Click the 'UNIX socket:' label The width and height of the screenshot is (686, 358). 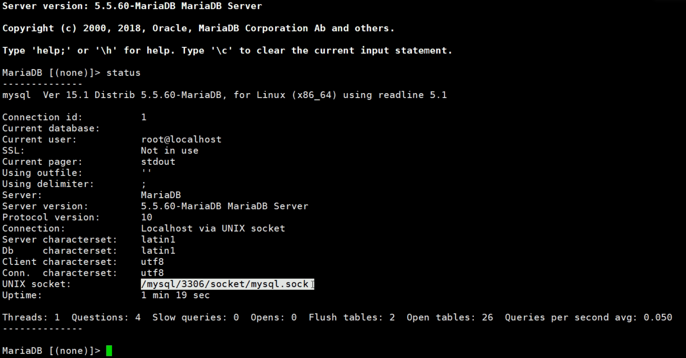coord(37,284)
